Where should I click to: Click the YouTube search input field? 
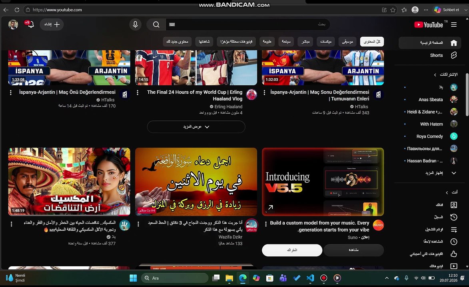click(x=247, y=24)
